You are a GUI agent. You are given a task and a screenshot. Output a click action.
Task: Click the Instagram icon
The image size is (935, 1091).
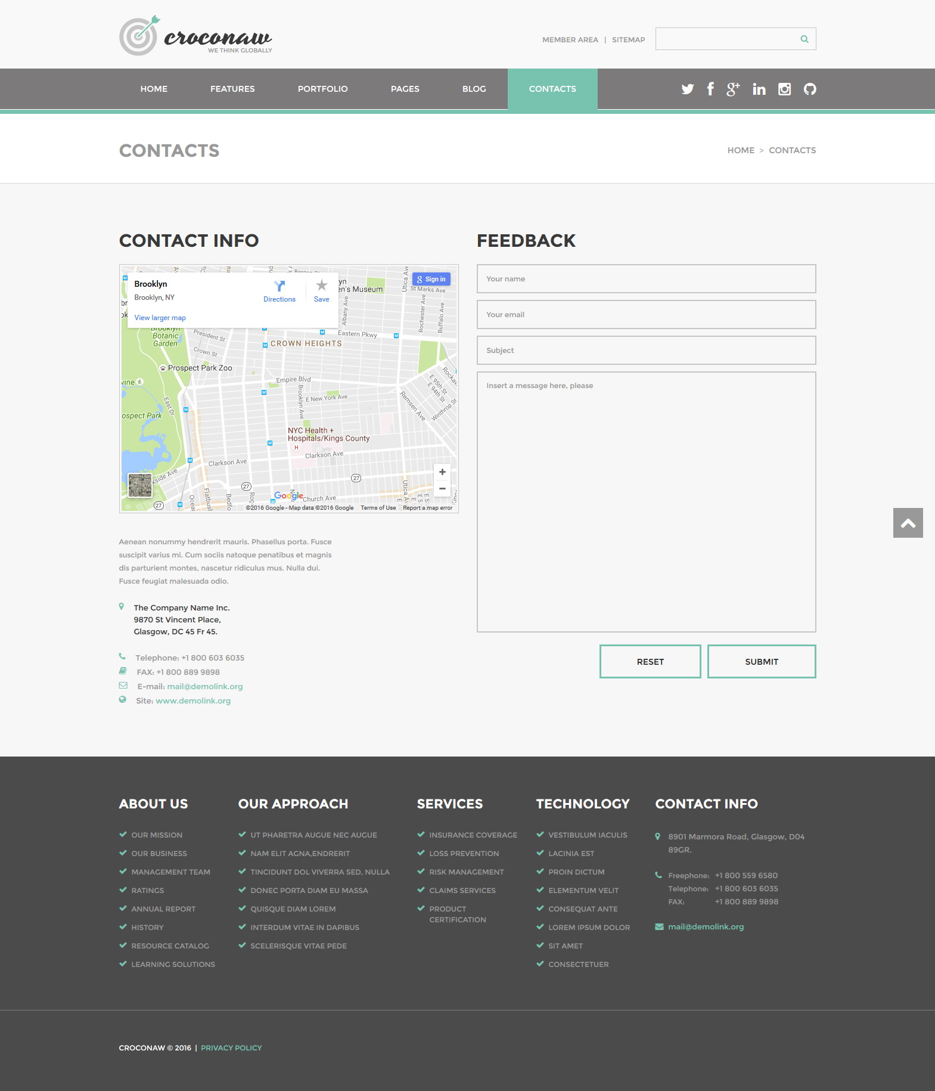(x=784, y=89)
